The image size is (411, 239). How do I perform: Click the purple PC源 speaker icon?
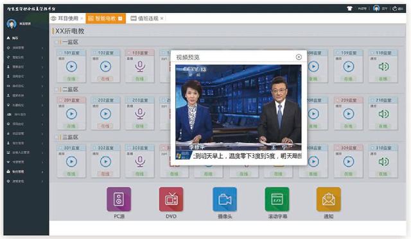pyautogui.click(x=119, y=199)
